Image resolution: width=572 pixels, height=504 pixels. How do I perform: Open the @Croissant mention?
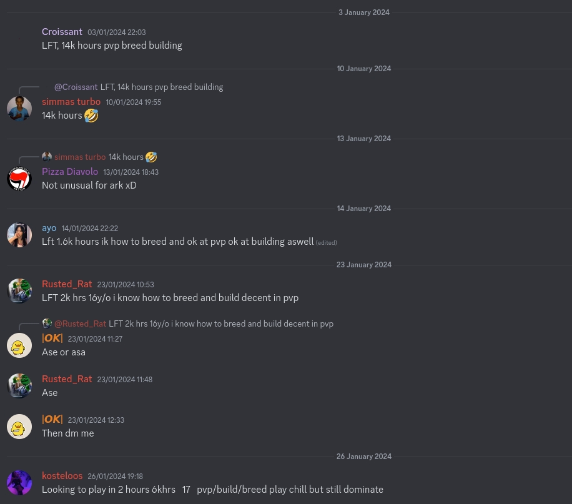pos(76,87)
